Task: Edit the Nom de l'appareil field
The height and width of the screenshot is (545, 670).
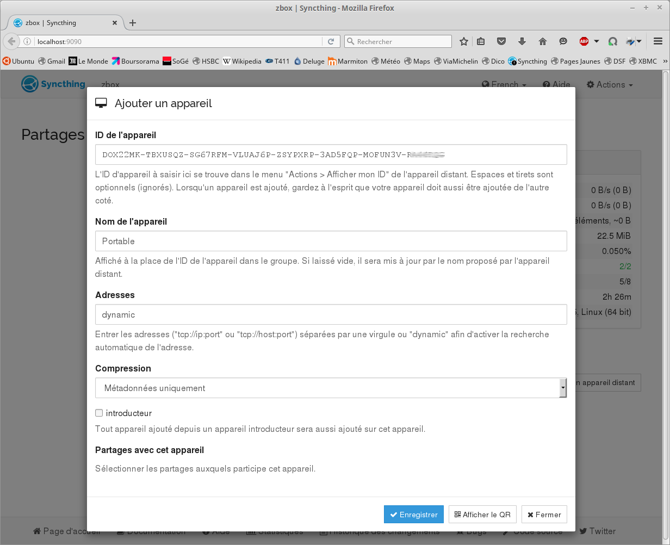Action: tap(331, 241)
